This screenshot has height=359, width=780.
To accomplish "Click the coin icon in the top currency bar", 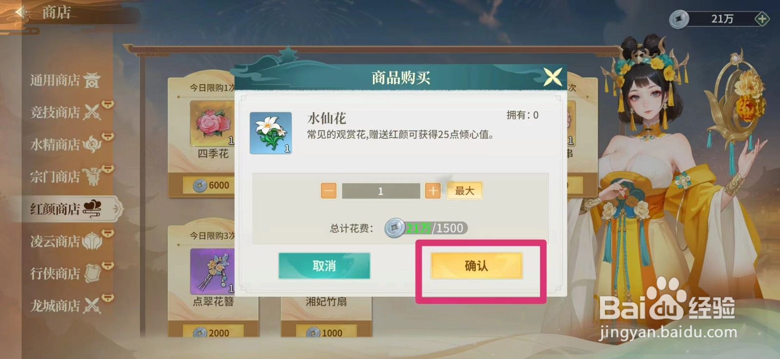I will [x=679, y=19].
